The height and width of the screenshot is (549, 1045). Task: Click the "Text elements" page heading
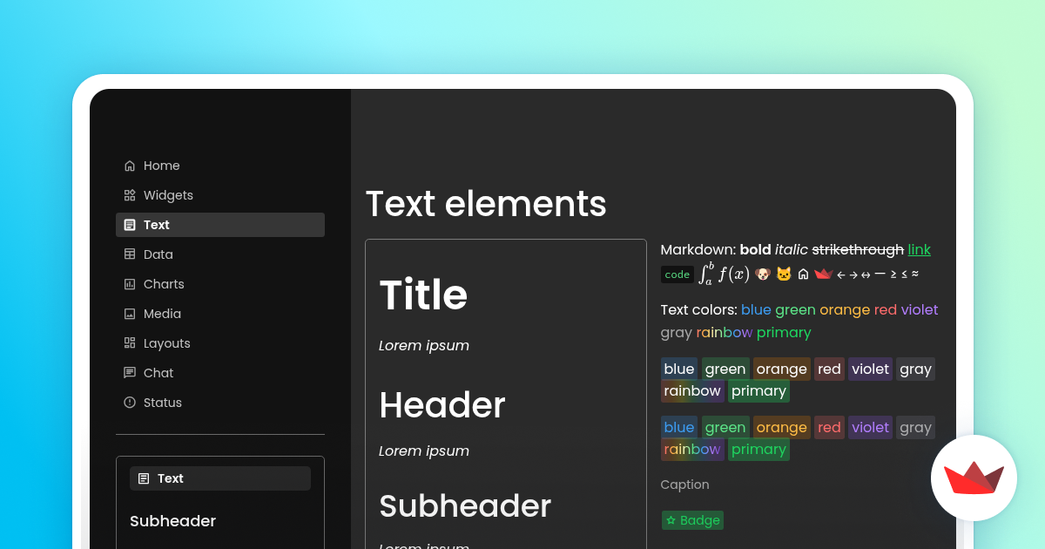(x=486, y=204)
